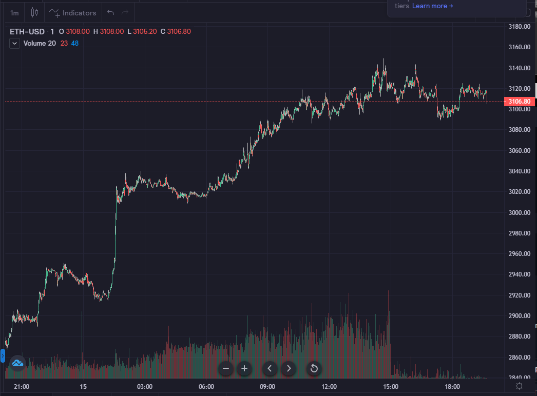This screenshot has width=537, height=396.
Task: Reset the chart view
Action: [x=314, y=369]
